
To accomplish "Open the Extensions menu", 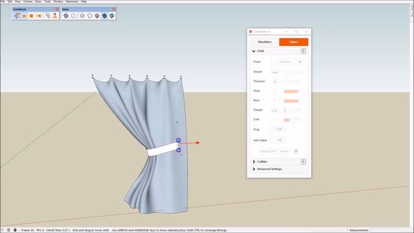I will [x=72, y=1].
